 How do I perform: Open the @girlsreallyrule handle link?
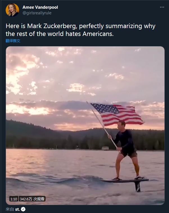(37, 13)
